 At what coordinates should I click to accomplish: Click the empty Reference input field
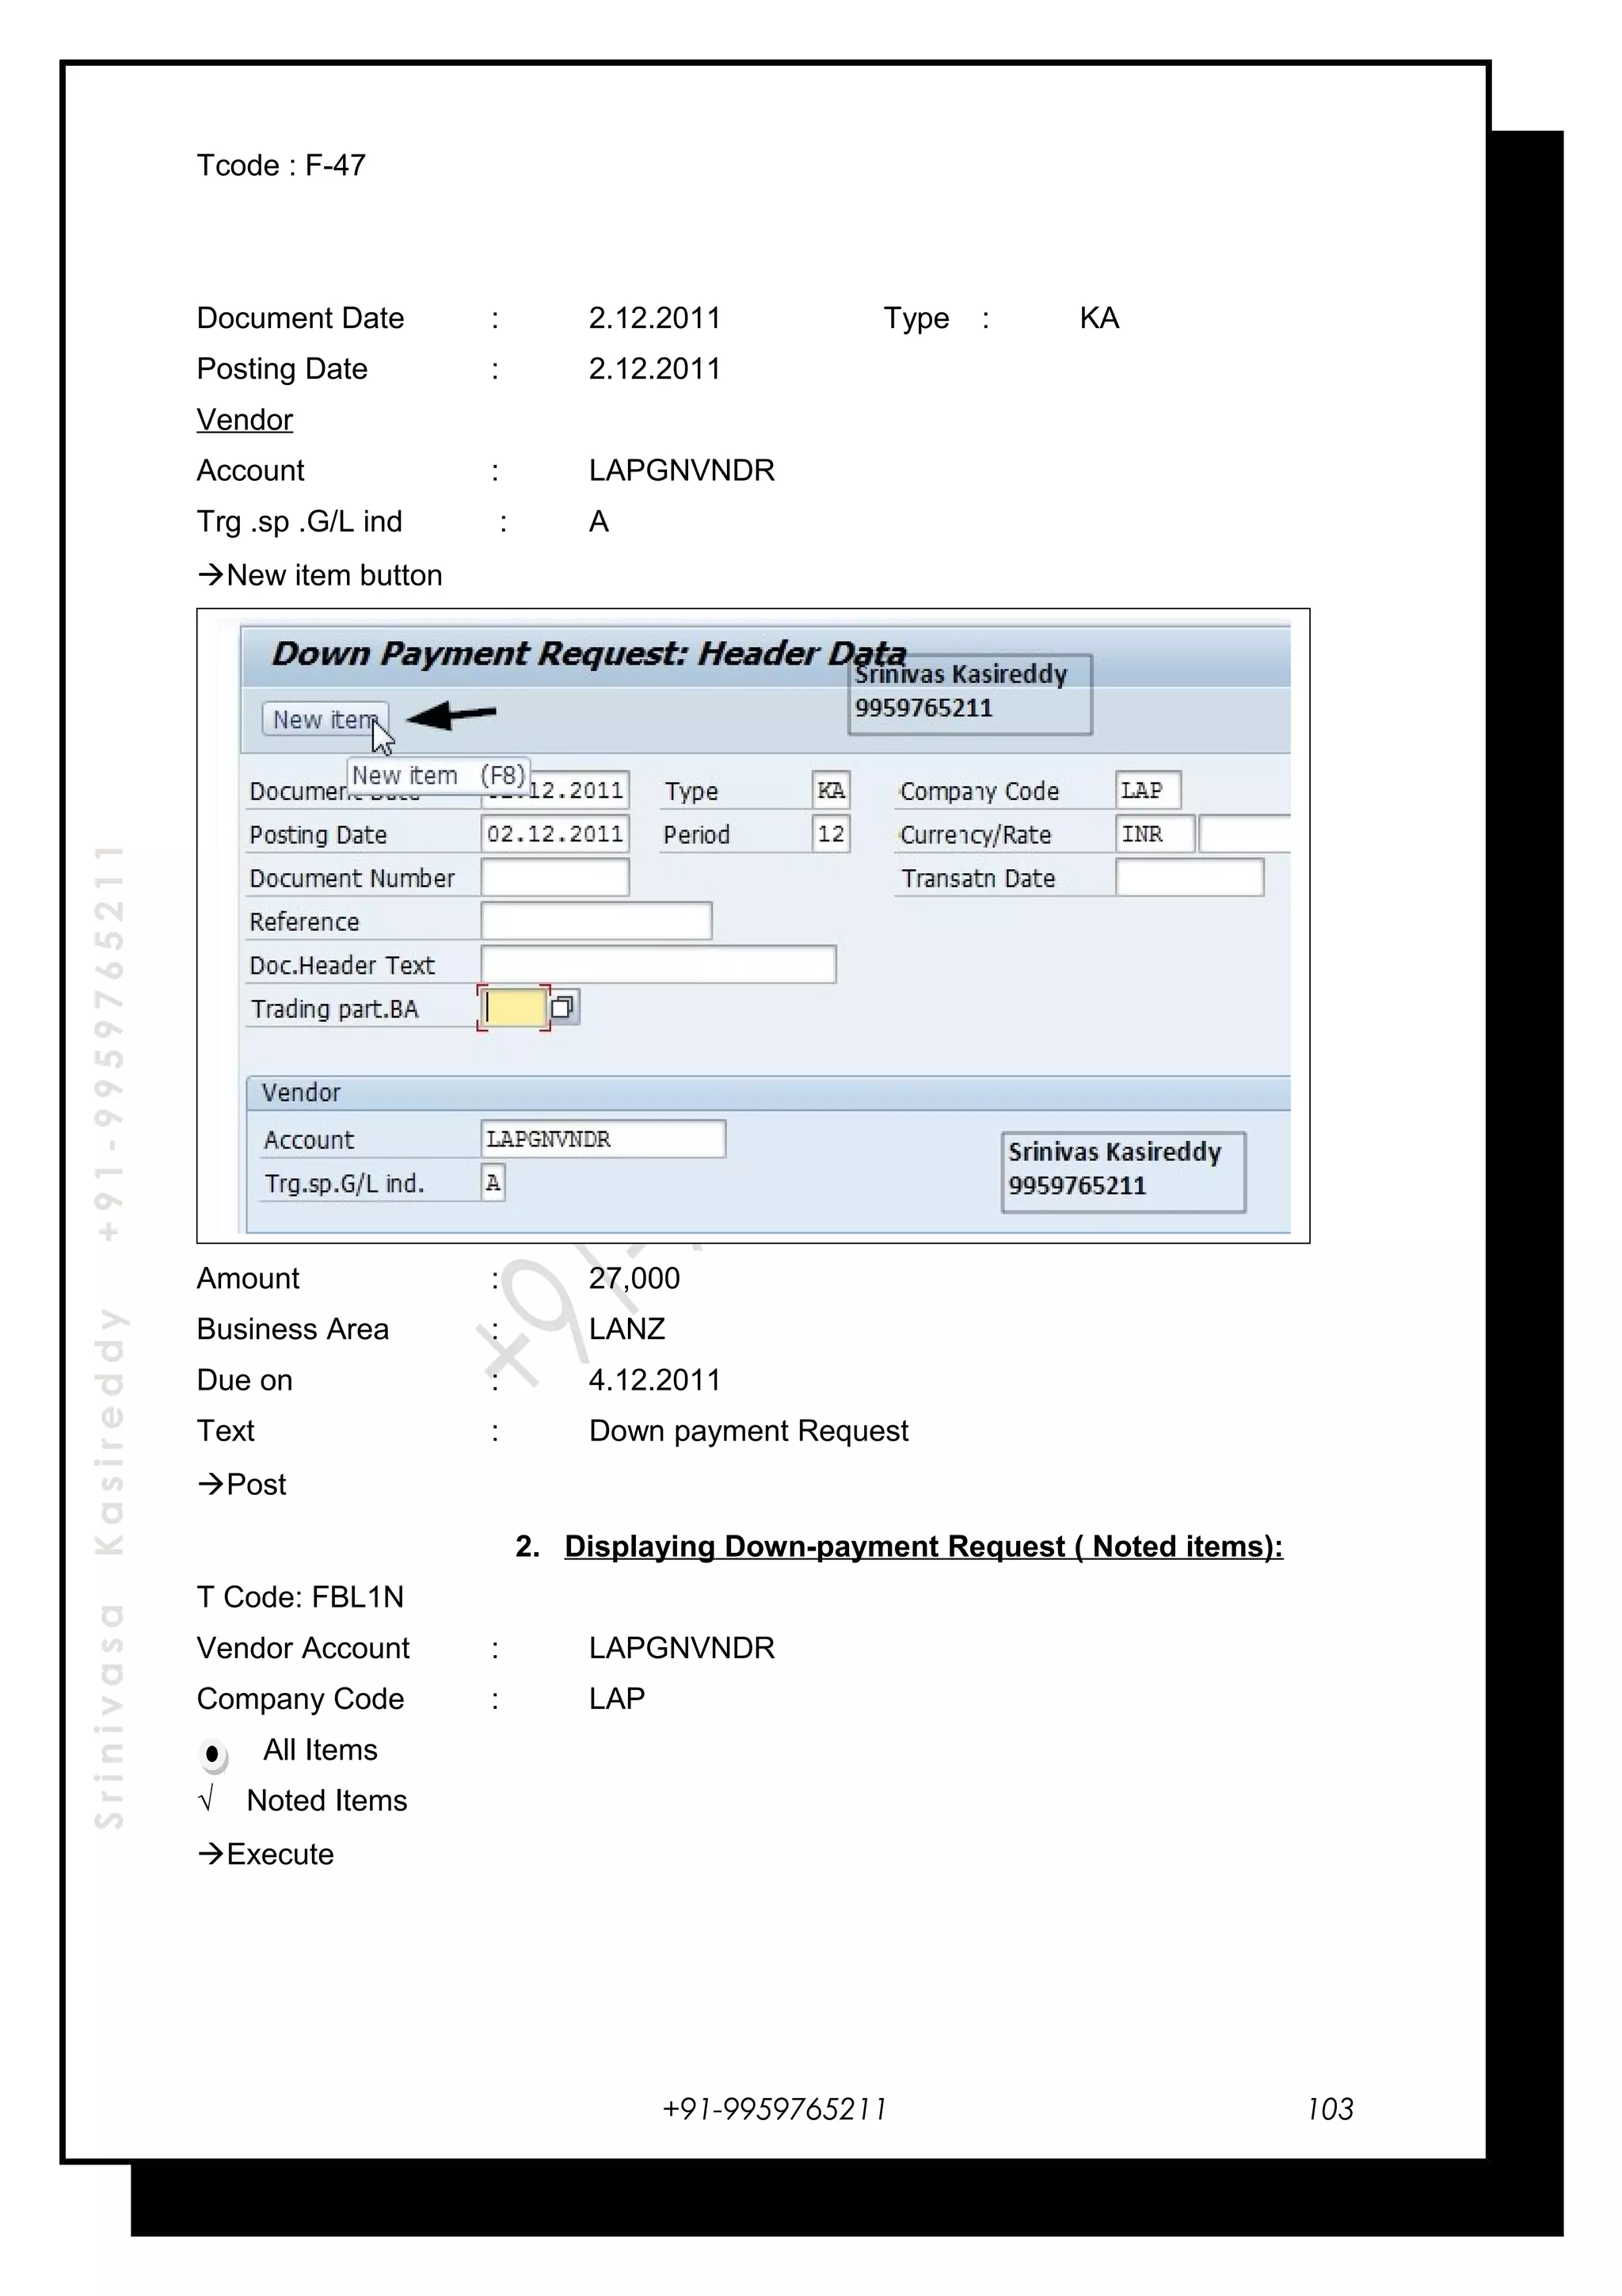click(x=596, y=921)
